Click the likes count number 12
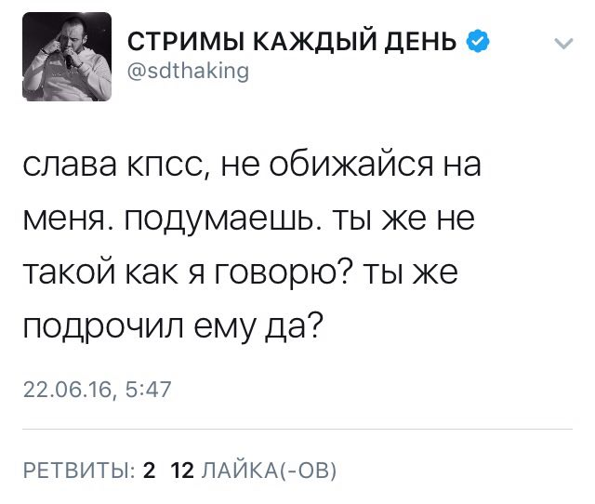This screenshot has height=504, width=595. 182,471
